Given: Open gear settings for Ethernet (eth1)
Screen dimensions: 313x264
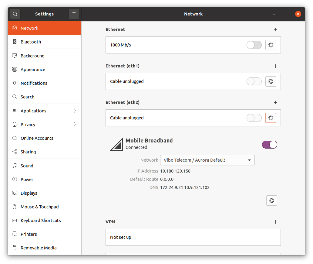Looking at the screenshot, I should coord(271,81).
